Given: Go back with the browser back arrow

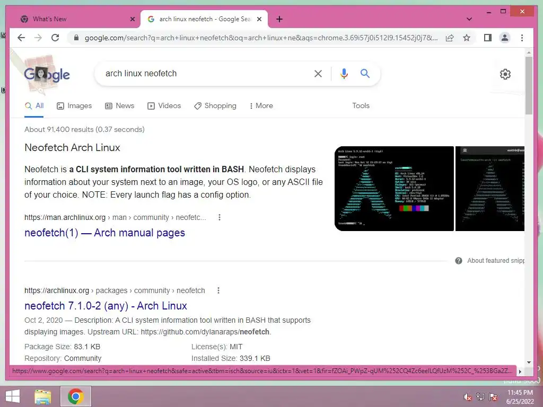Looking at the screenshot, I should point(21,38).
